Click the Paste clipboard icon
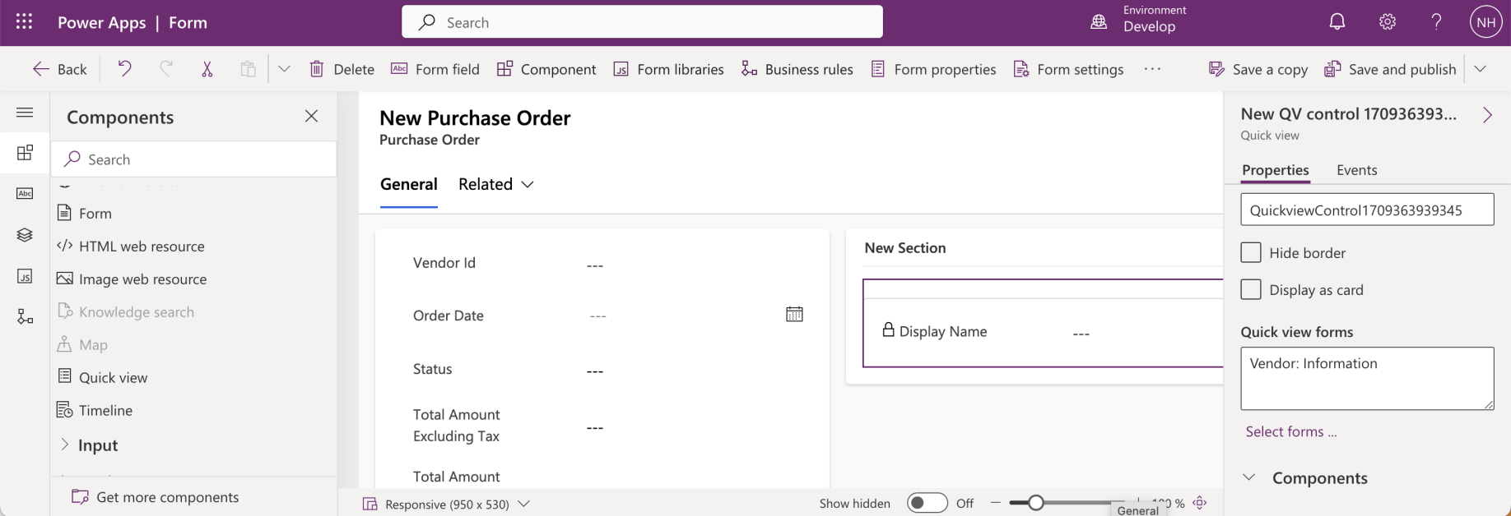Screen dimensions: 1511x516 pyautogui.click(x=248, y=69)
